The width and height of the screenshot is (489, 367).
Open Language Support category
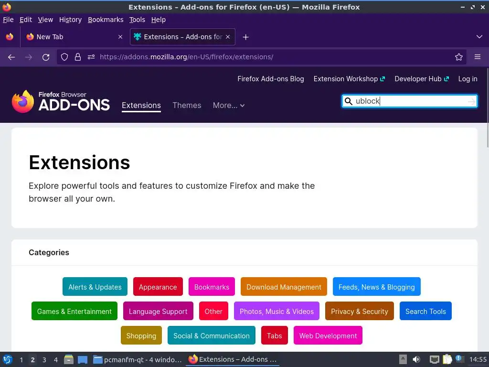click(x=158, y=311)
